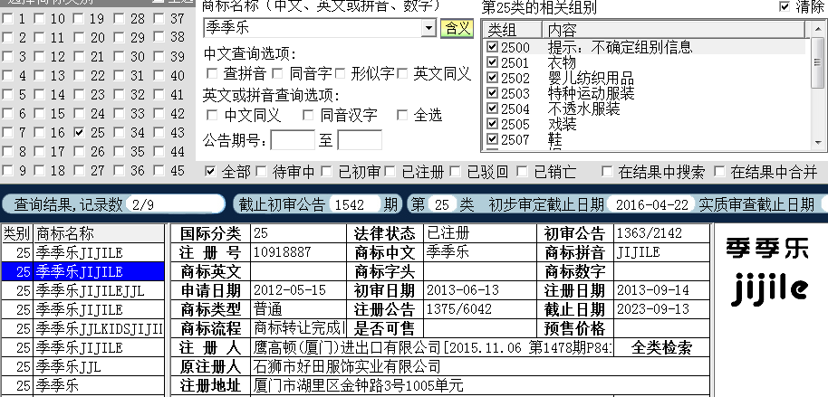This screenshot has height=397, width=828.
Task: Enable 同音字 query option
Action: (x=278, y=73)
